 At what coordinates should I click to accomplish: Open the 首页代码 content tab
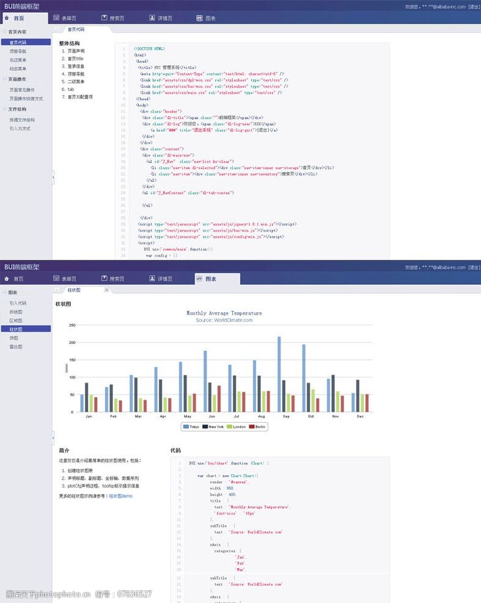[x=76, y=29]
